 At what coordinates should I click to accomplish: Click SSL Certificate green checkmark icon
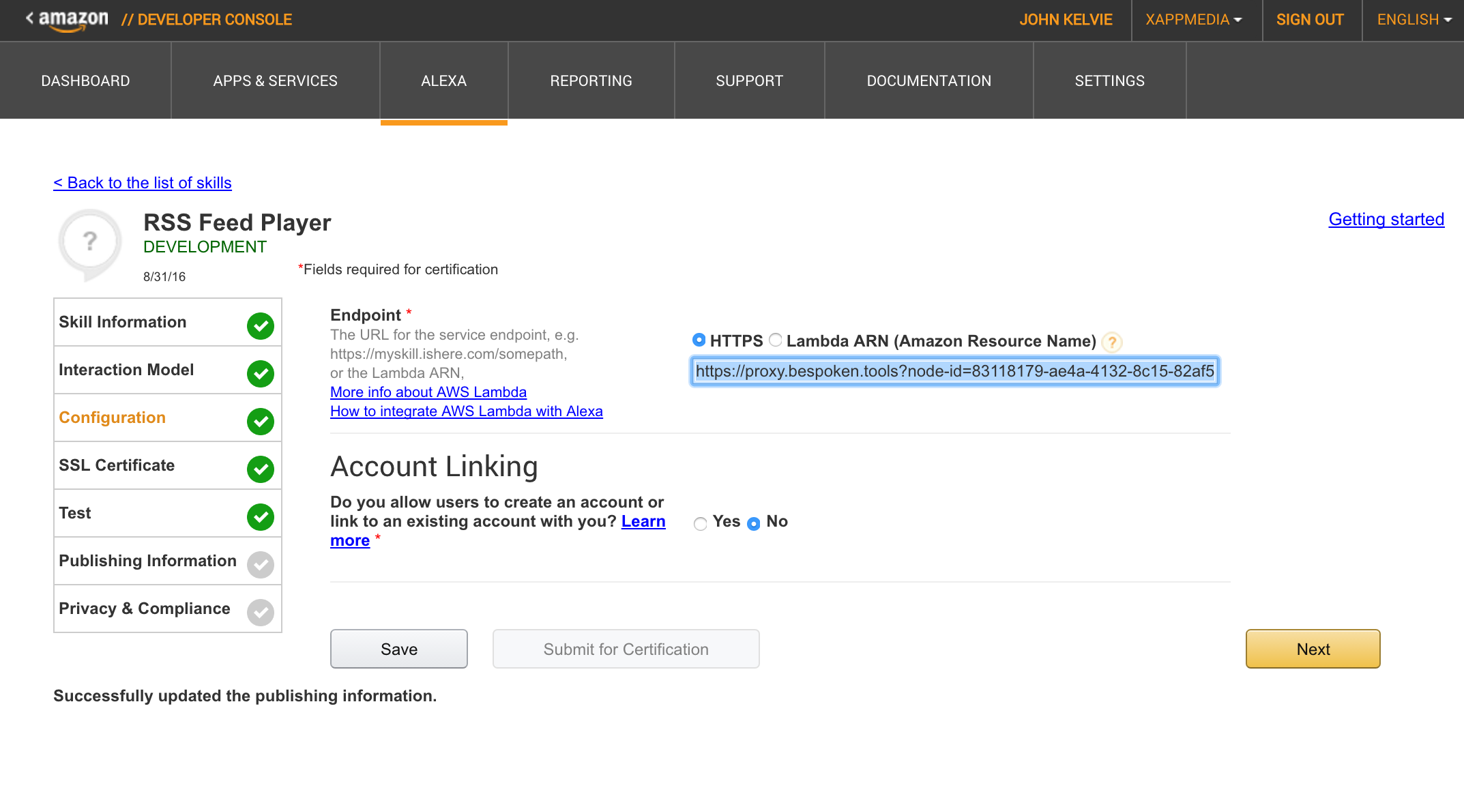pos(260,469)
